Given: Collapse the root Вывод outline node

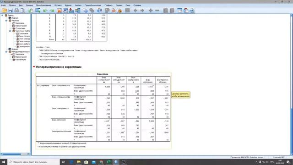Looking at the screenshot, I should 2,15.
